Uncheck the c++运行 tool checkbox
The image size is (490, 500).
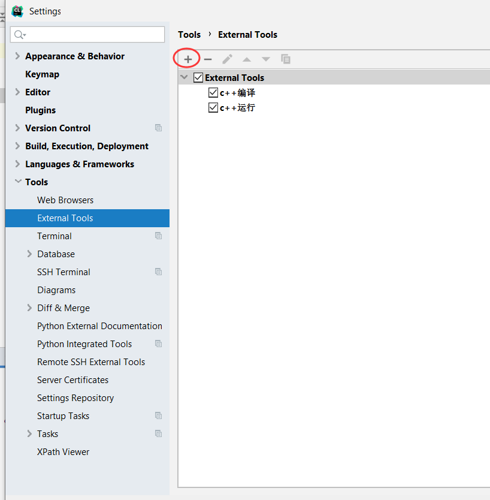[x=213, y=107]
